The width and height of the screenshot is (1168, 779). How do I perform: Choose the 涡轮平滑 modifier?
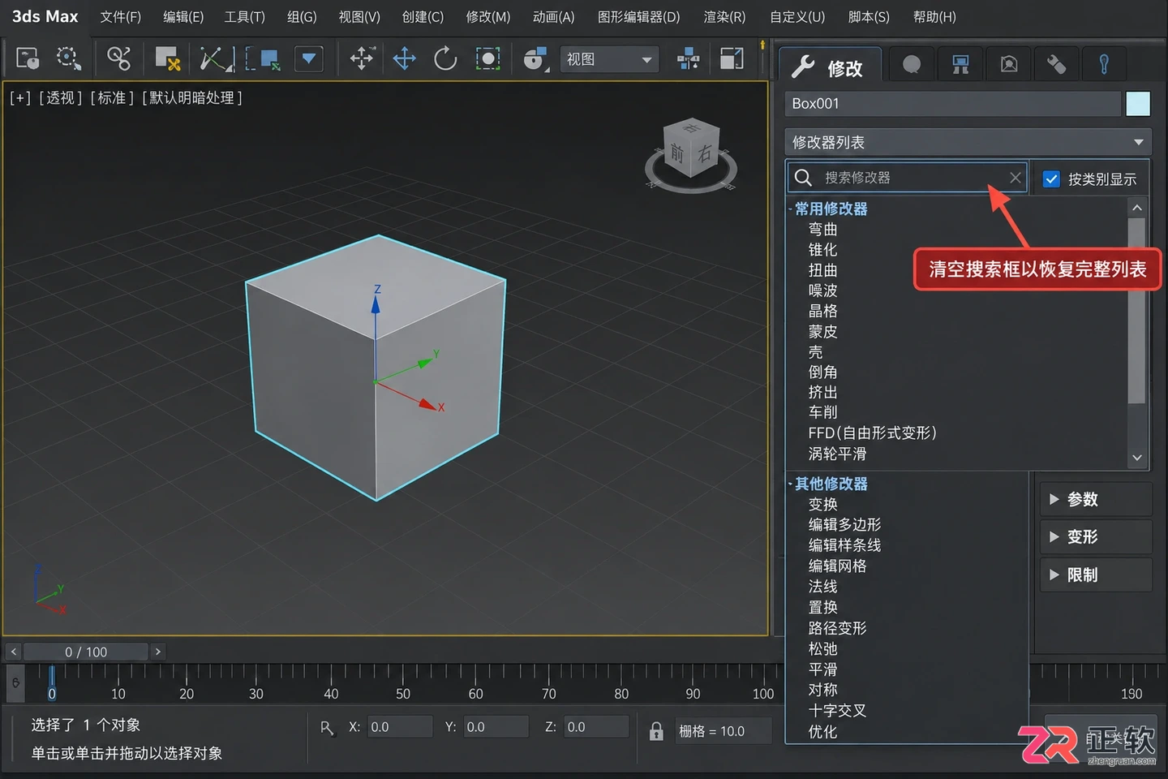tap(837, 454)
